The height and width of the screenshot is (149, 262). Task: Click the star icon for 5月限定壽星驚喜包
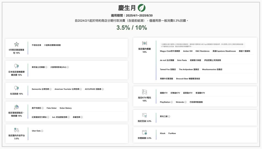pyautogui.click(x=17, y=44)
